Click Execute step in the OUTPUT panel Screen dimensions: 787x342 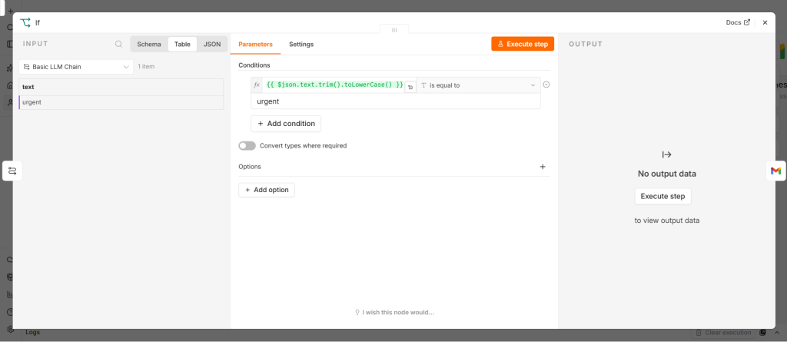(x=662, y=196)
